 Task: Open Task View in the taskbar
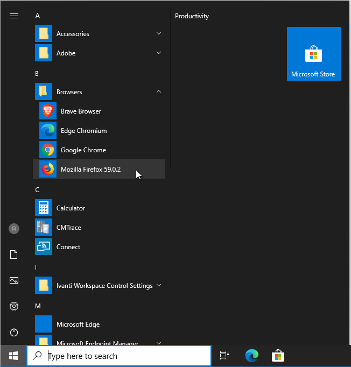[x=224, y=356]
